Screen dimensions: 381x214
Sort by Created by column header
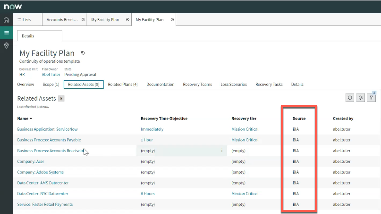pos(343,119)
